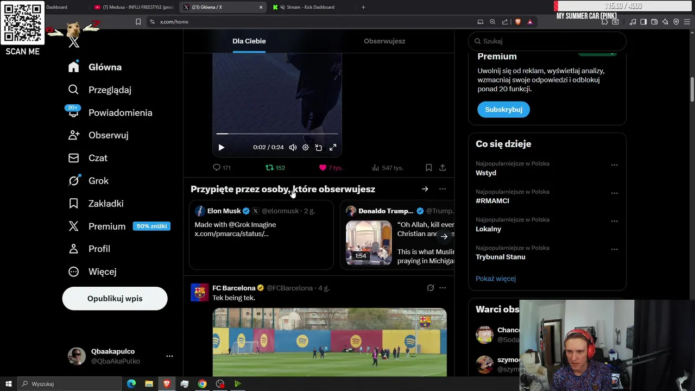Open browser zoom magnifier icon

click(x=492, y=22)
